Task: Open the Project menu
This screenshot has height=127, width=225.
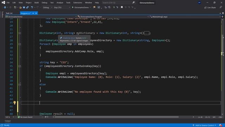Action: pyautogui.click(x=28, y=2)
